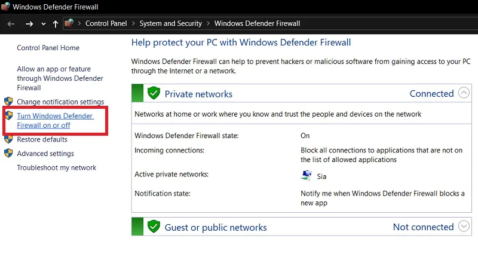478x272 pixels.
Task: Click the Sia network computer icon
Action: (x=306, y=175)
